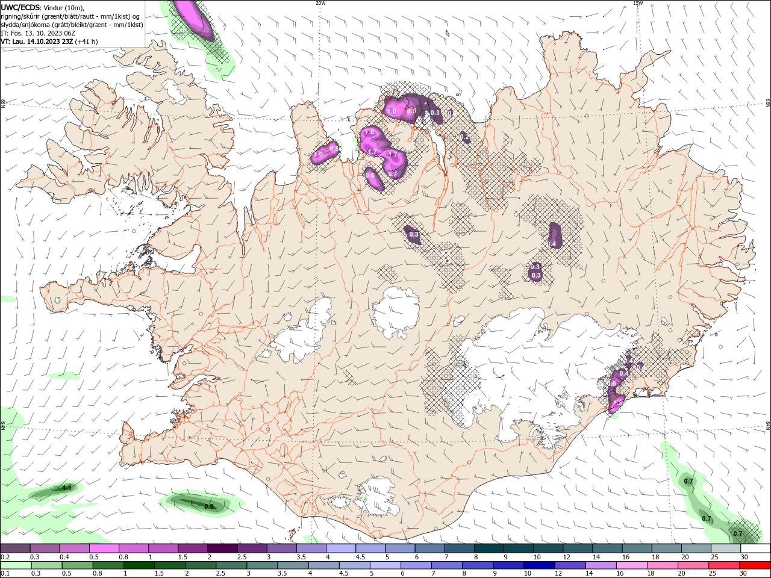
Task: Select the '0.1' label of the lower scale
Action: [5, 574]
